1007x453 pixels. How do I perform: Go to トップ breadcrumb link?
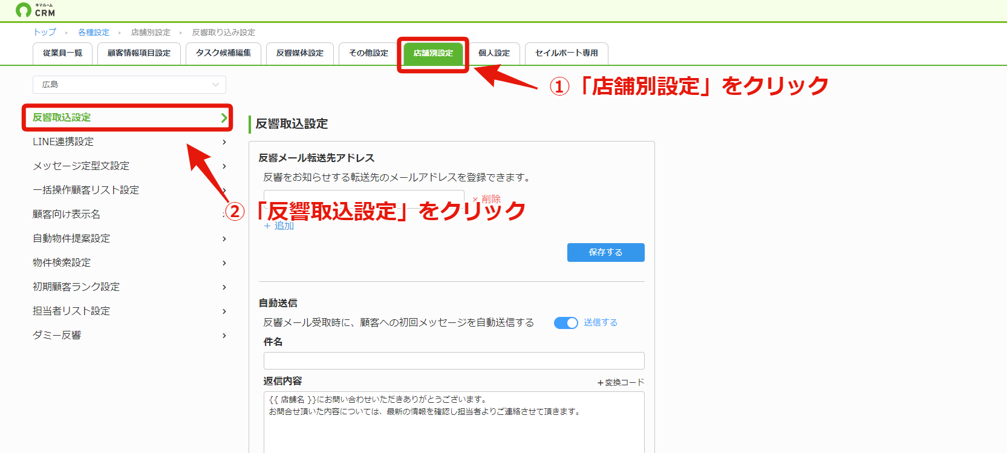pos(45,32)
